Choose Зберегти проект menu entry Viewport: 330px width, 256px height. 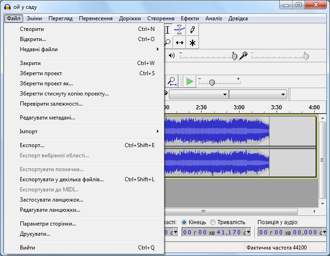[91, 73]
